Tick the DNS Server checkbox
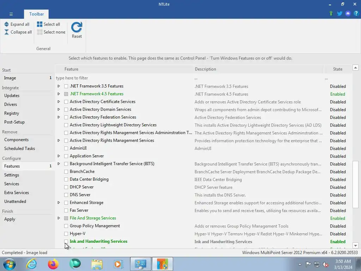The height and width of the screenshot is (271, 361). pyautogui.click(x=66, y=195)
